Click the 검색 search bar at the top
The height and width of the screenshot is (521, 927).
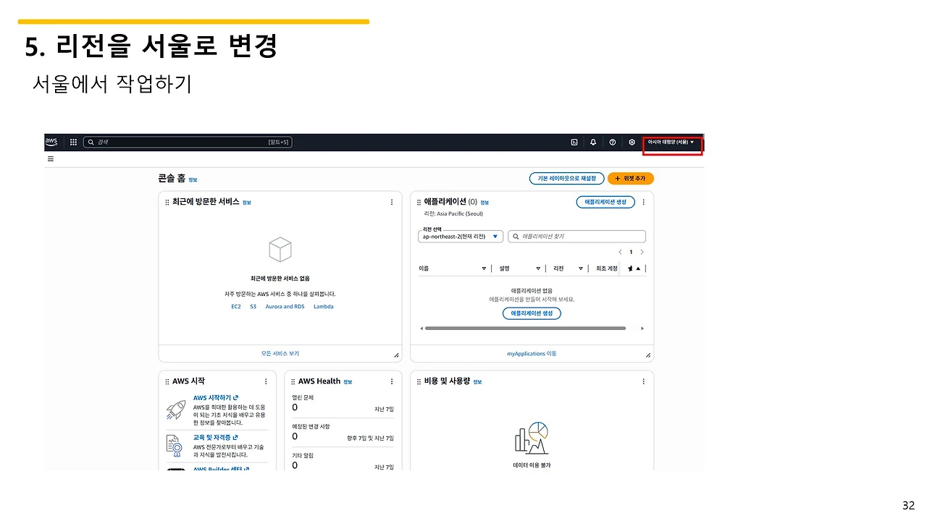coord(188,142)
